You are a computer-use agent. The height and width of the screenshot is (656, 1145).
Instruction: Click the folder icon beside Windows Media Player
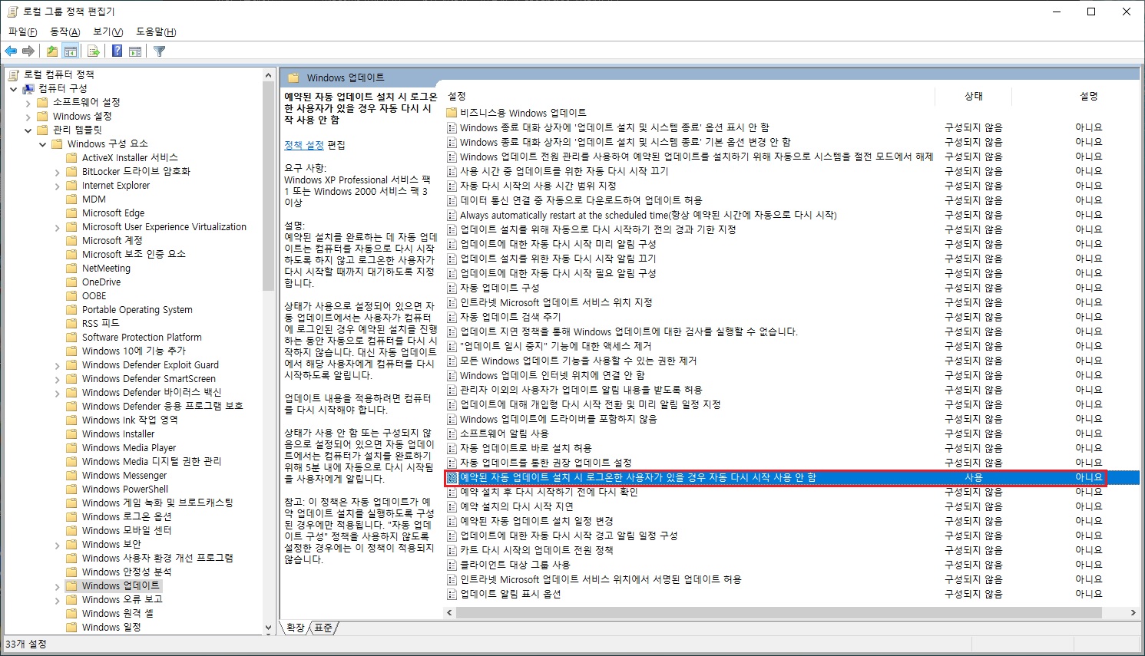click(x=71, y=448)
